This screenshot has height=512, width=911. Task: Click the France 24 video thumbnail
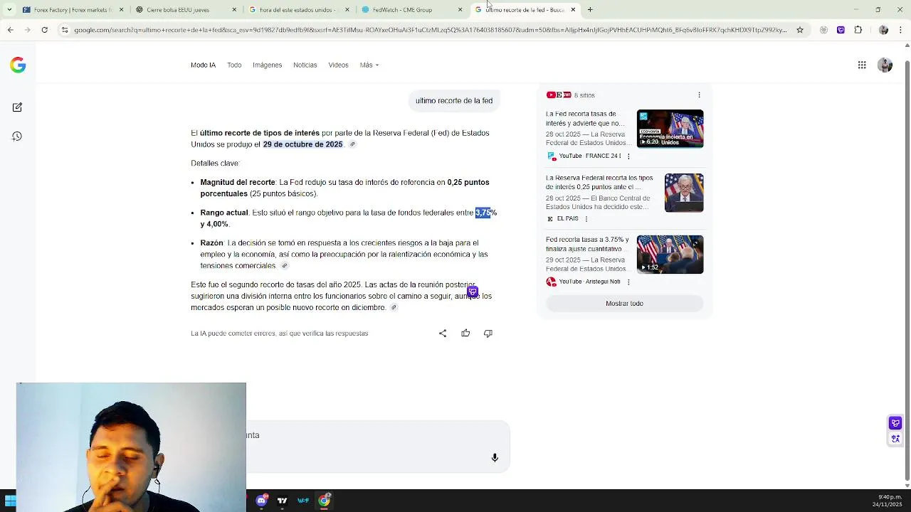[x=670, y=129]
